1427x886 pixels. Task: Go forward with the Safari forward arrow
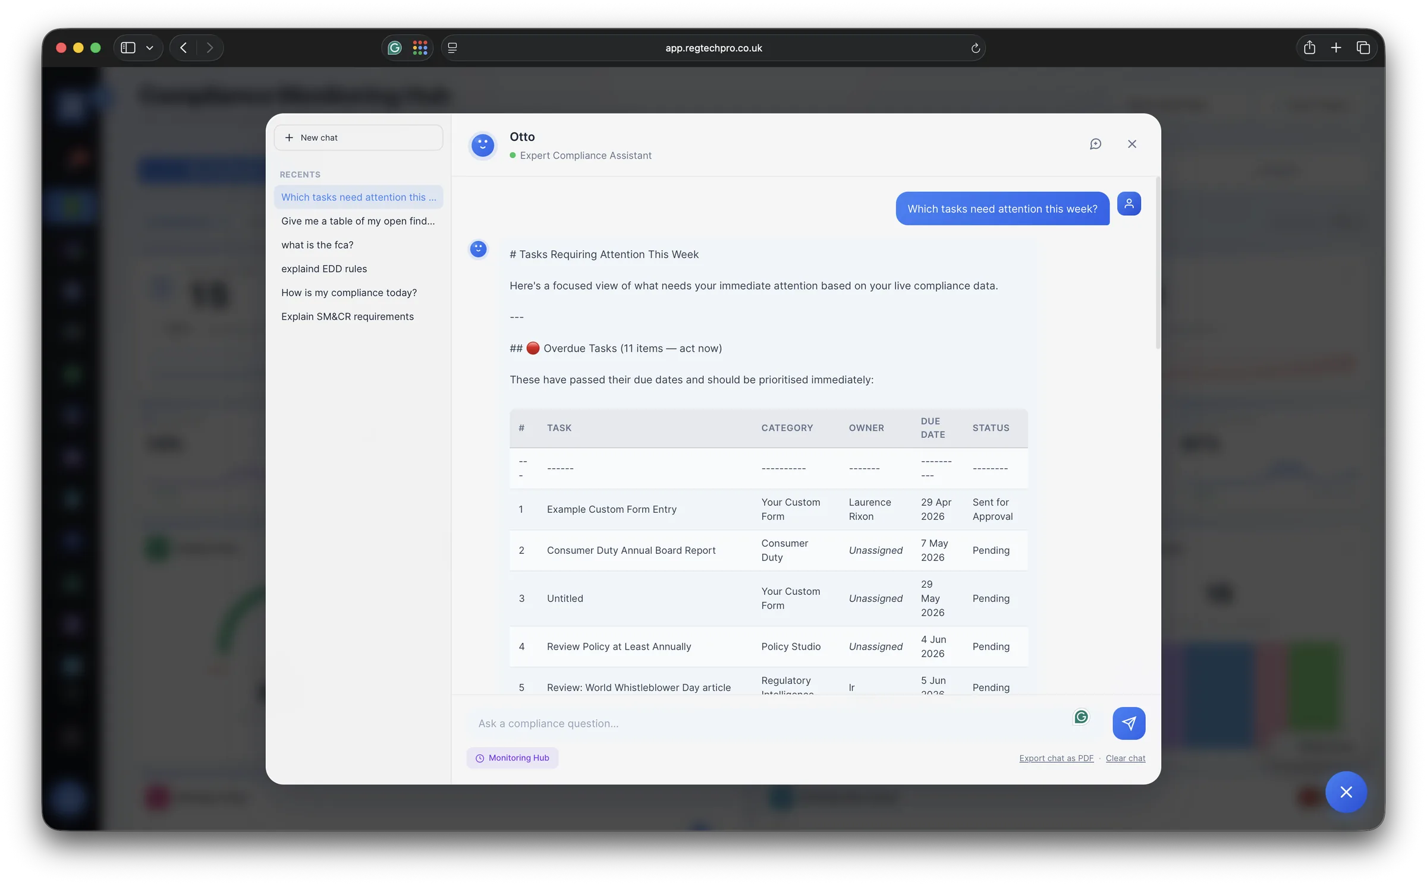click(209, 48)
